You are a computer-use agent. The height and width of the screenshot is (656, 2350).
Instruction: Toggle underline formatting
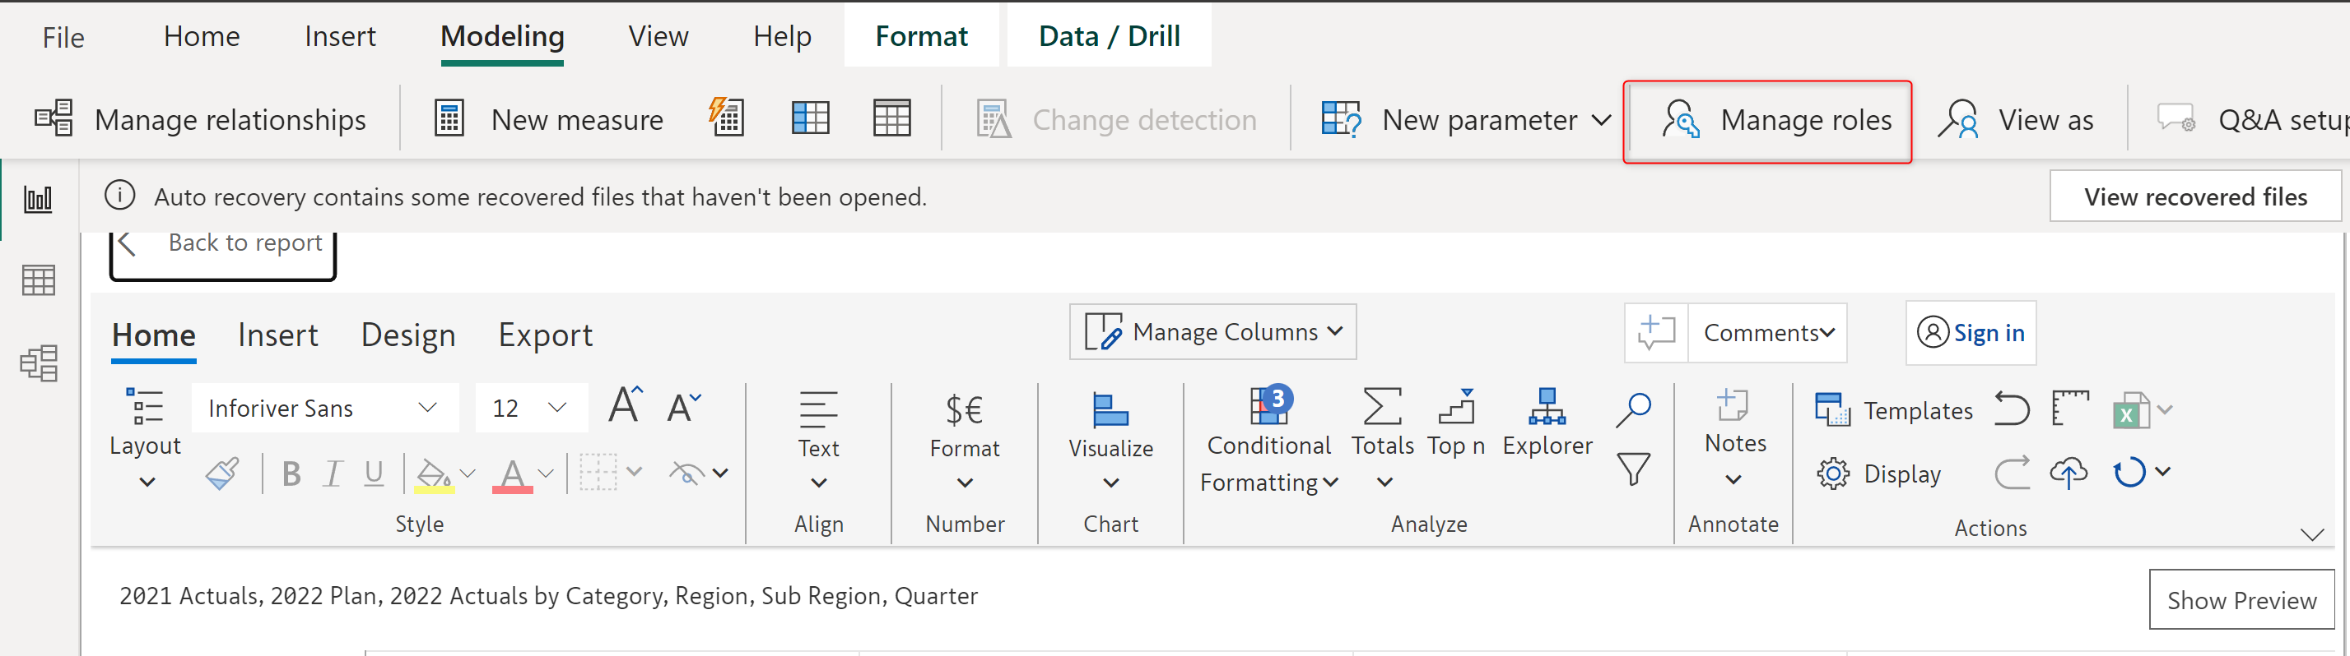click(x=373, y=474)
